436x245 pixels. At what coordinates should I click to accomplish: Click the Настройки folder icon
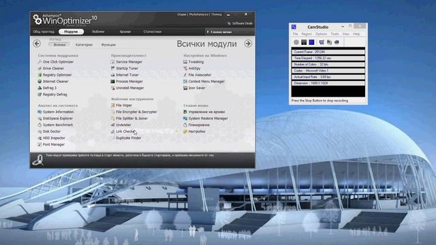pyautogui.click(x=185, y=131)
